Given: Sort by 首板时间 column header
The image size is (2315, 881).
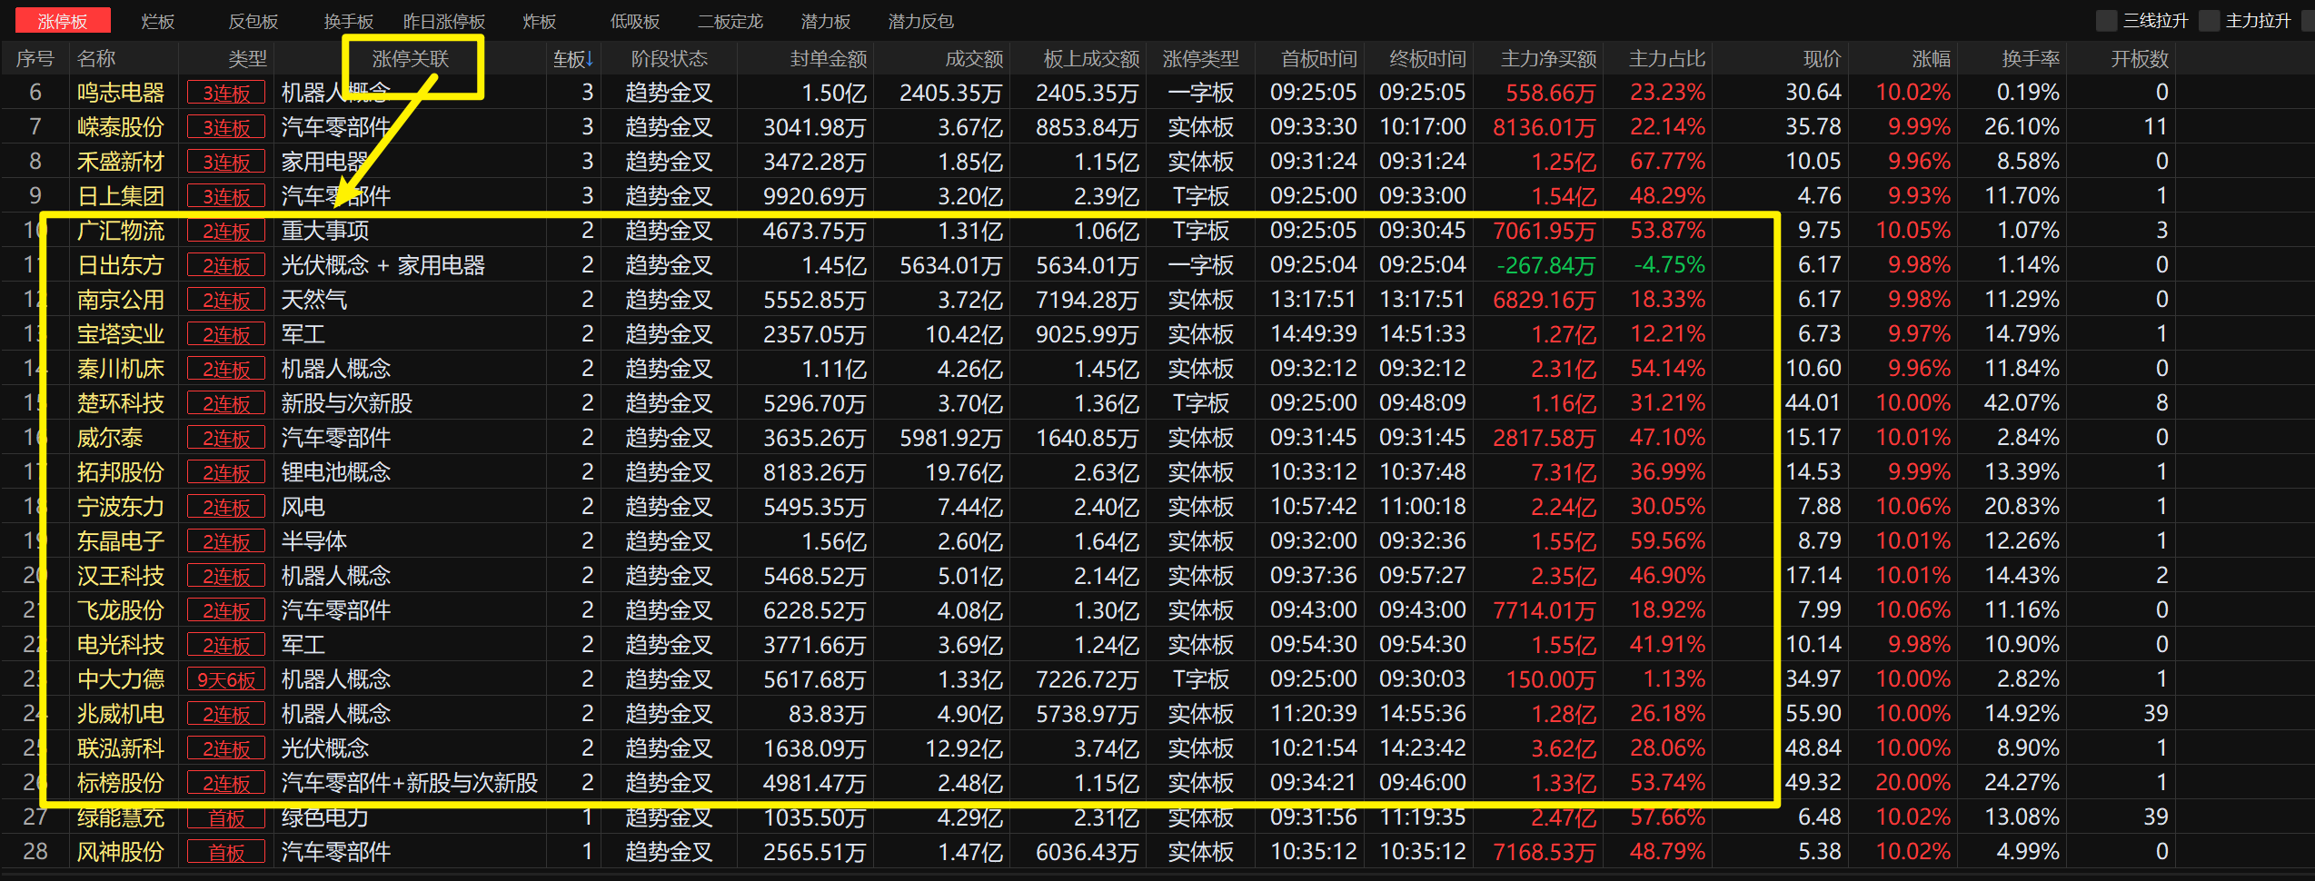Looking at the screenshot, I should tap(1319, 59).
